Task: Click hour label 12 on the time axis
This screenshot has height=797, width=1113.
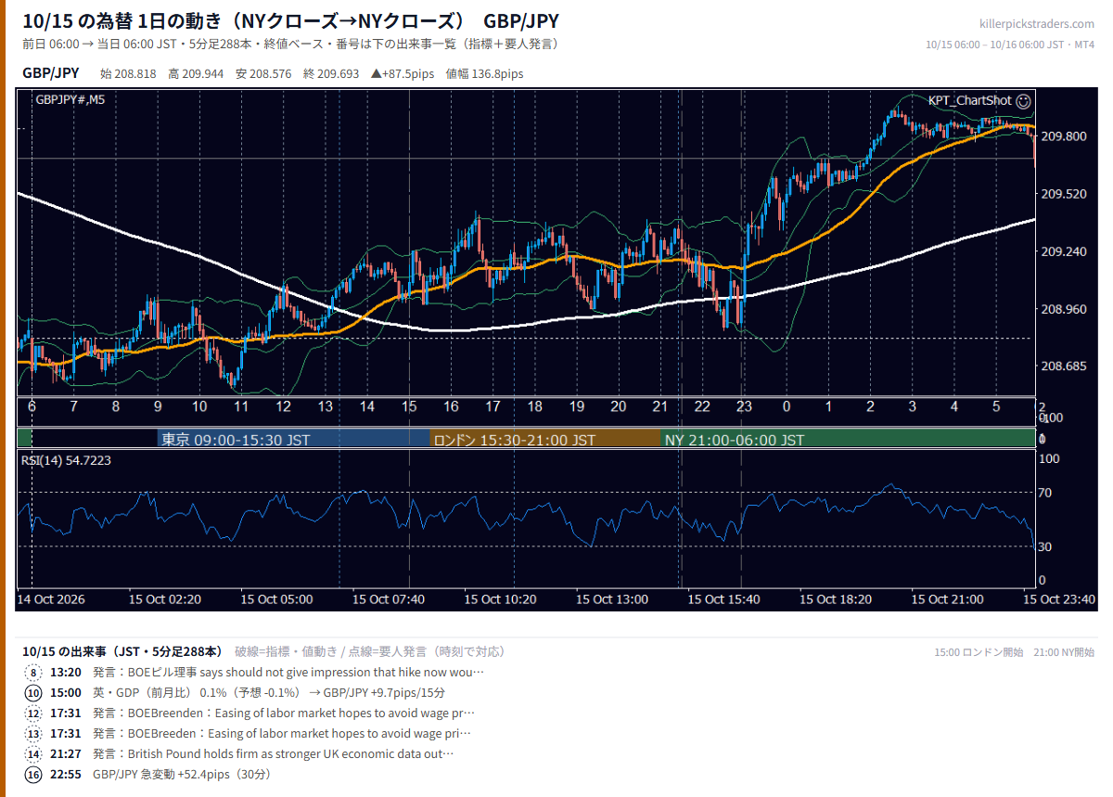Action: click(283, 406)
